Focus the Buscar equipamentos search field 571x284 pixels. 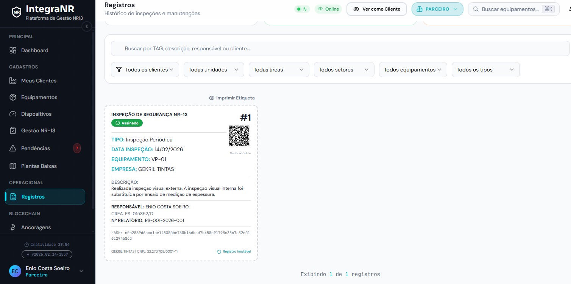514,9
